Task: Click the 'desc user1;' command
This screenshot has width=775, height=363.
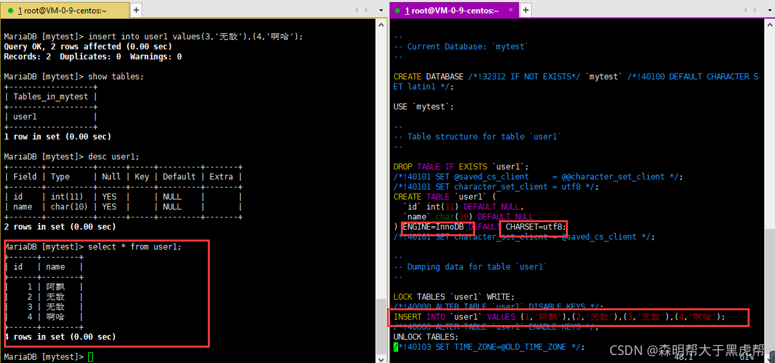Action: pyautogui.click(x=113, y=157)
